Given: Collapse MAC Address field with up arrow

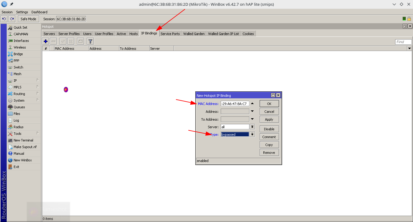Looking at the screenshot, I should (x=252, y=104).
